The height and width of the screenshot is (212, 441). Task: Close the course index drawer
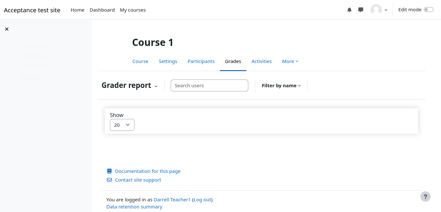(7, 29)
